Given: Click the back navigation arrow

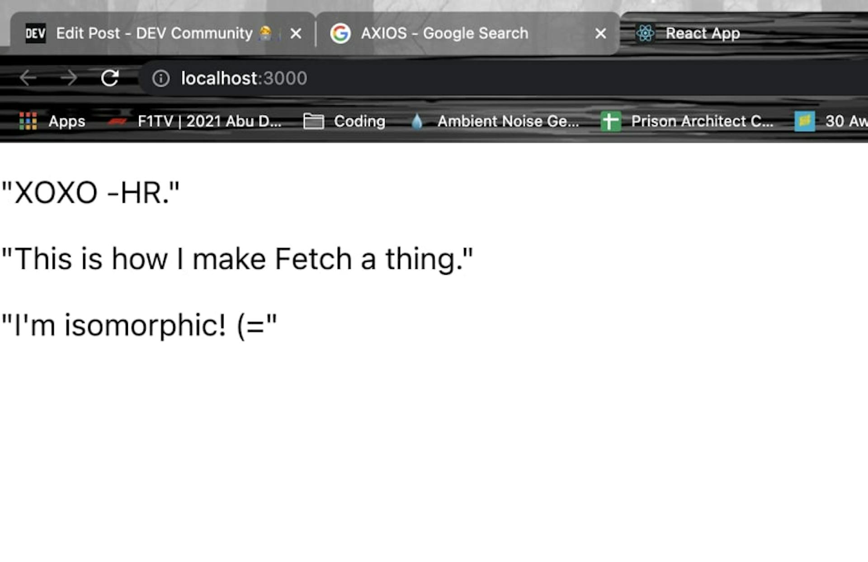Looking at the screenshot, I should tap(27, 78).
